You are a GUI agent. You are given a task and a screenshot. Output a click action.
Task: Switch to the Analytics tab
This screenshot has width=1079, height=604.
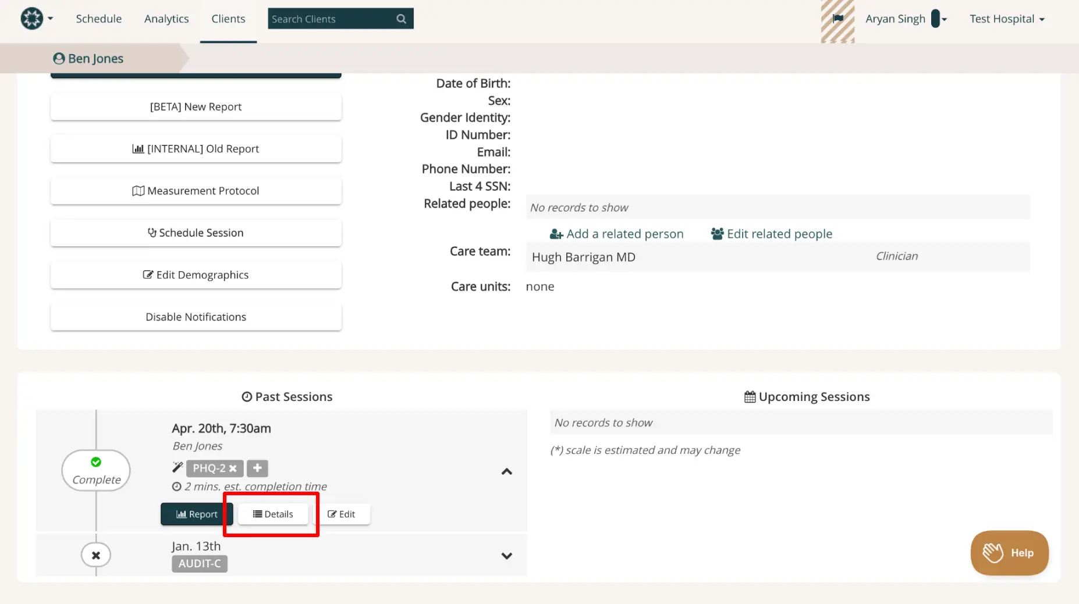(166, 19)
